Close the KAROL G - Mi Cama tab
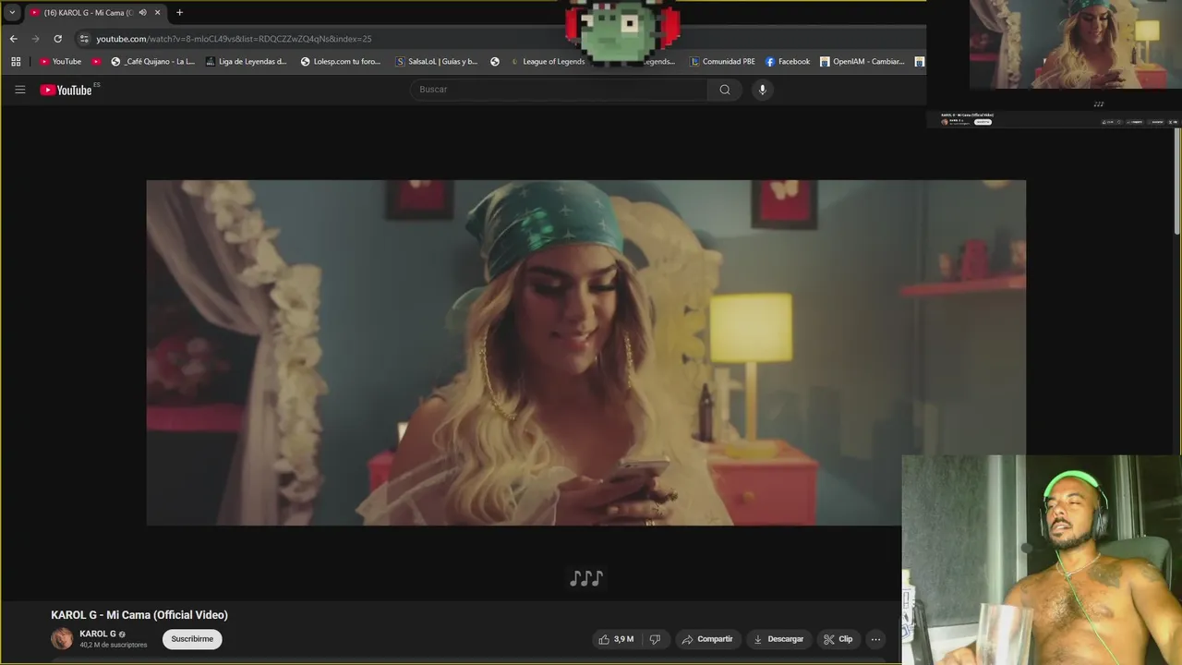Screen dimensions: 1182x665 [x=157, y=13]
